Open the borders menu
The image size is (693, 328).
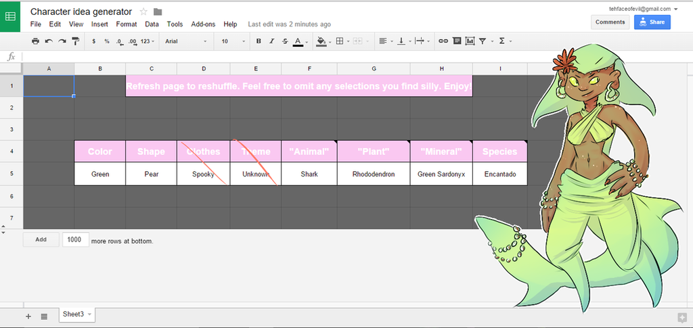pos(340,41)
